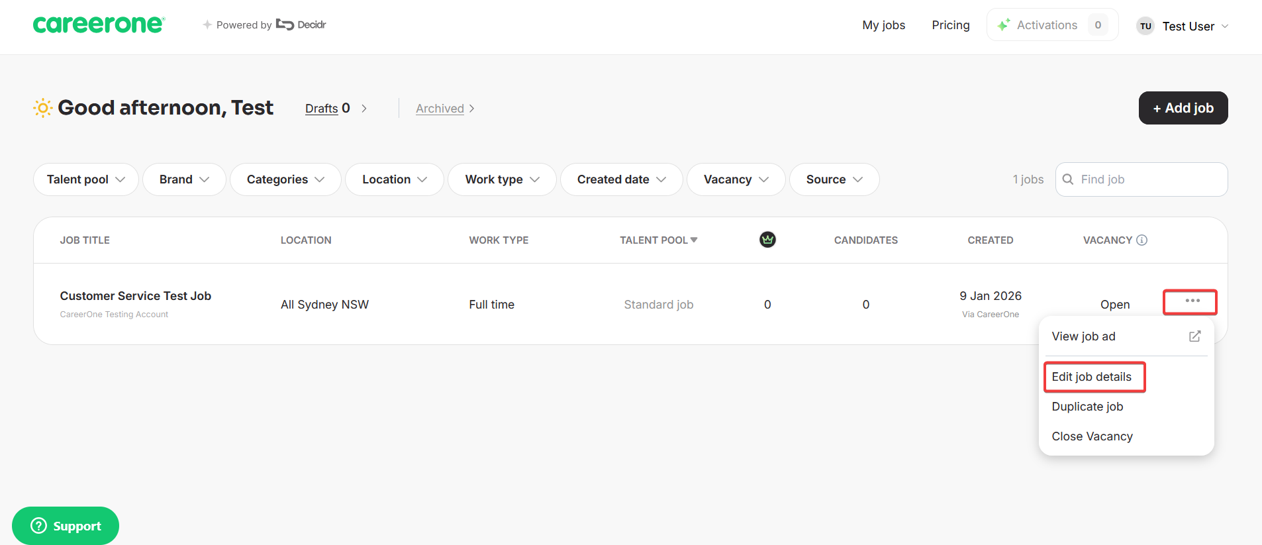Click the Vacancy info icon
Viewport: 1262px width, 545px height.
[x=1141, y=240]
